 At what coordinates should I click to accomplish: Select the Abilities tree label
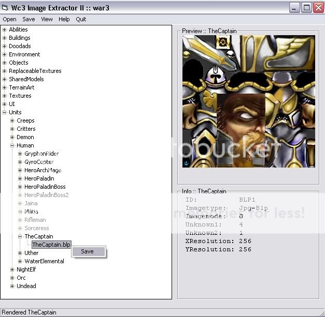tap(18, 29)
